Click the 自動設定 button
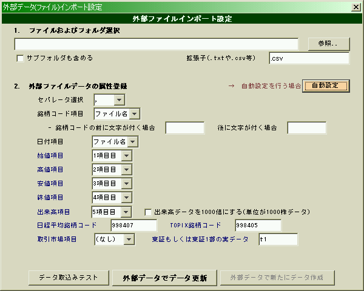The height and width of the screenshot is (291, 364). point(326,86)
